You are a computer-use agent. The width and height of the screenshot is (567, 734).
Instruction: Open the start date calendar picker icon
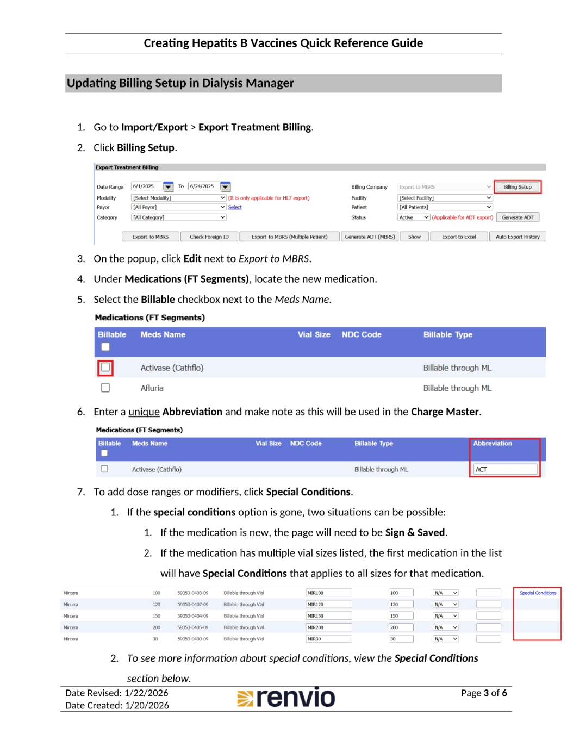(169, 187)
